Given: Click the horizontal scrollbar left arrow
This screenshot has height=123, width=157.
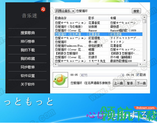Looking at the screenshot, I should [x=56, y=64].
